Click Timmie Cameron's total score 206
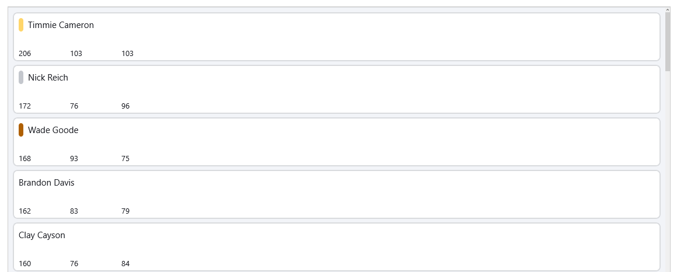 pos(25,54)
